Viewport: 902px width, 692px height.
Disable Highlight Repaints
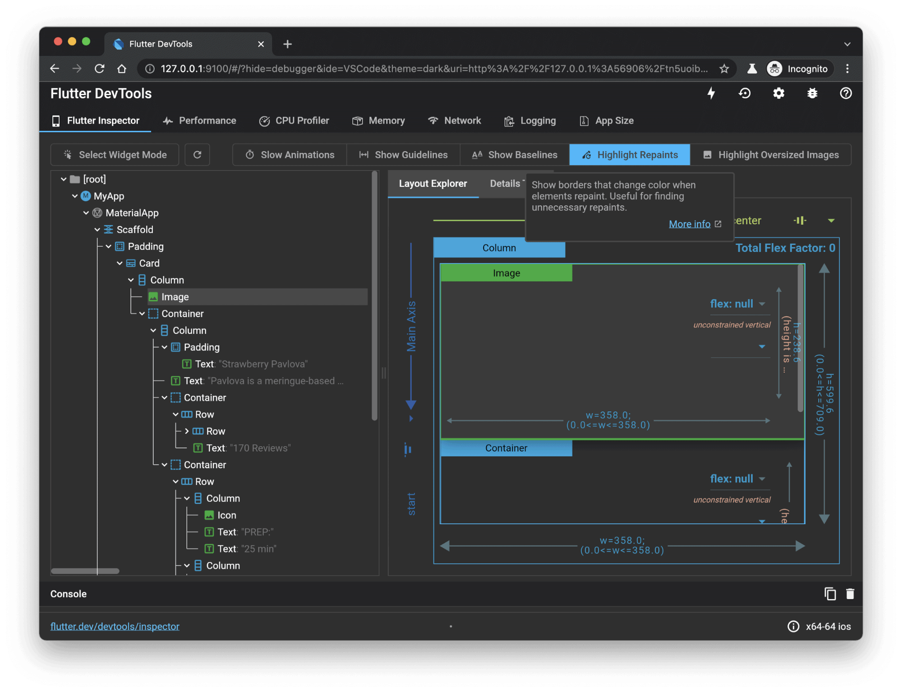pos(630,155)
